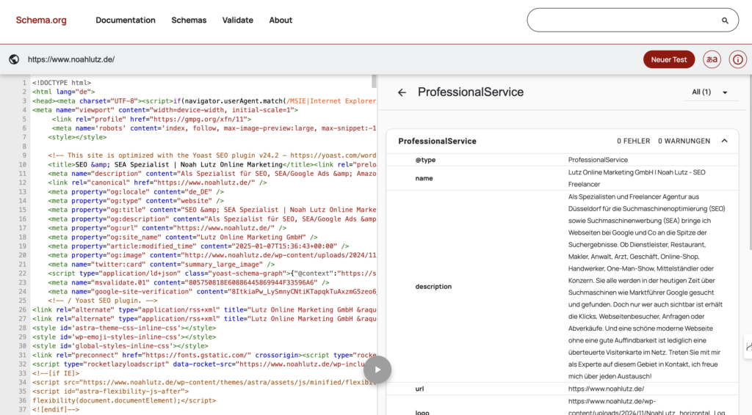Screen dimensions: 752x415
Task: Click the twitter:card meta code line
Action: pos(161,264)
